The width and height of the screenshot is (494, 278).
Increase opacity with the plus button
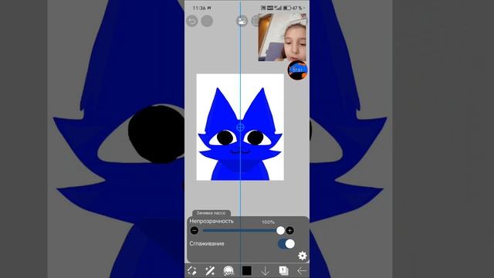(x=289, y=230)
